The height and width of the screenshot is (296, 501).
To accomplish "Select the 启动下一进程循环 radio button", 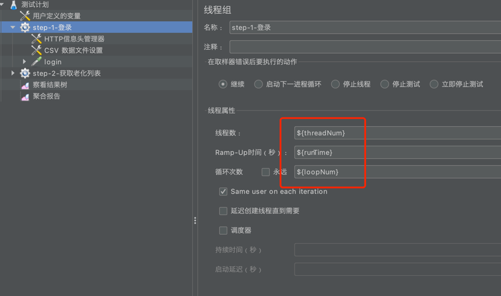I will pyautogui.click(x=258, y=84).
